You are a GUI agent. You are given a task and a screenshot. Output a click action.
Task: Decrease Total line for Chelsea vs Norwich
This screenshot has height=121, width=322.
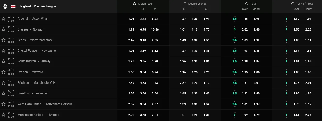(x=235, y=32)
